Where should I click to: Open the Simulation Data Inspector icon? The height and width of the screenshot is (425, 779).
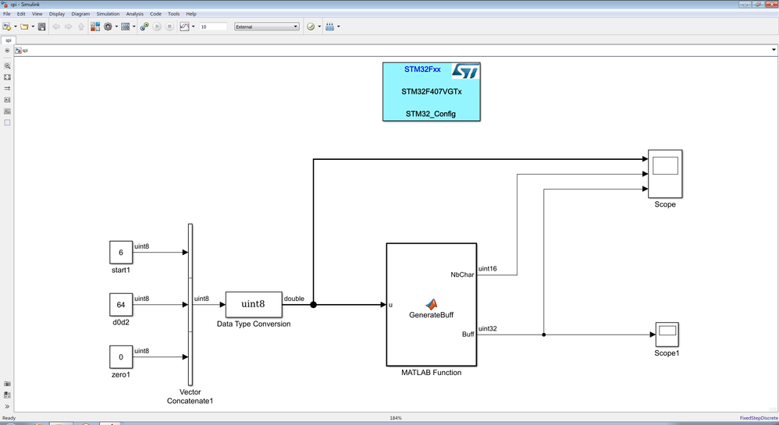coord(184,27)
